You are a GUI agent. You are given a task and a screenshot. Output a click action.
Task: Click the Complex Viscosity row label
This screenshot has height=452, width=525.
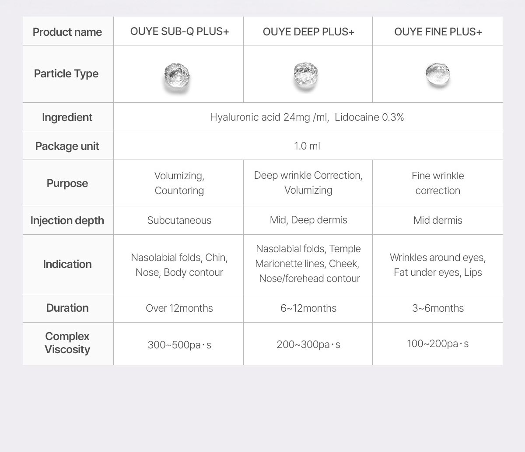click(x=67, y=343)
